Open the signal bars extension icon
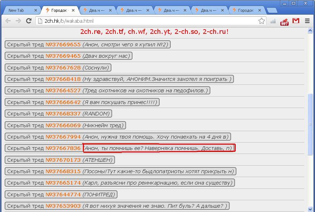315x212 pixels. pos(273,21)
